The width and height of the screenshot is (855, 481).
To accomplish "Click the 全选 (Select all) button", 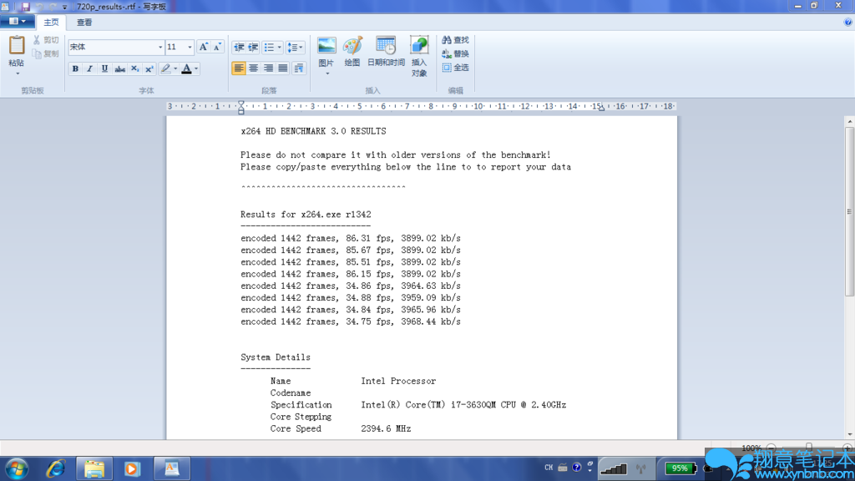I will tap(455, 68).
